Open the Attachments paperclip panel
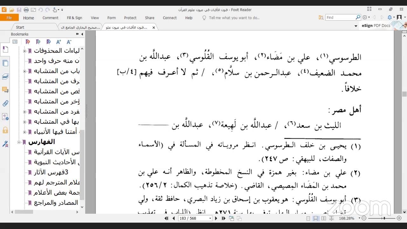 [5, 103]
